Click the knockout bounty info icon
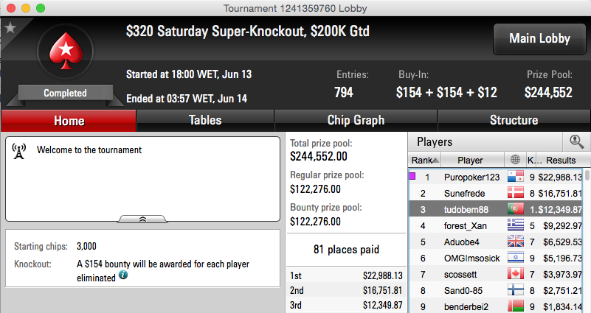The width and height of the screenshot is (591, 313). [x=123, y=275]
